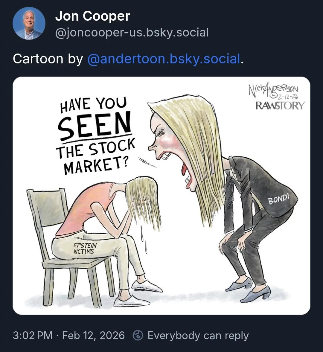This screenshot has height=352, width=323.
Task: Click the Jon Cooper display name
Action: click(92, 16)
